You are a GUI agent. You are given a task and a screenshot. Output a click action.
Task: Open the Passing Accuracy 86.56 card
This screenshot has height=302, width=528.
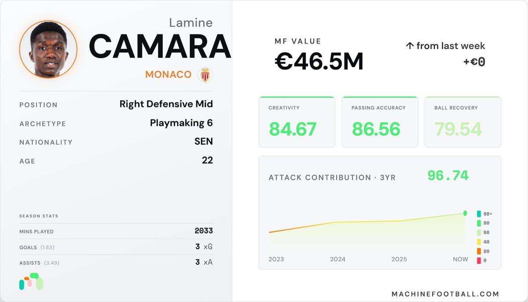(x=380, y=122)
